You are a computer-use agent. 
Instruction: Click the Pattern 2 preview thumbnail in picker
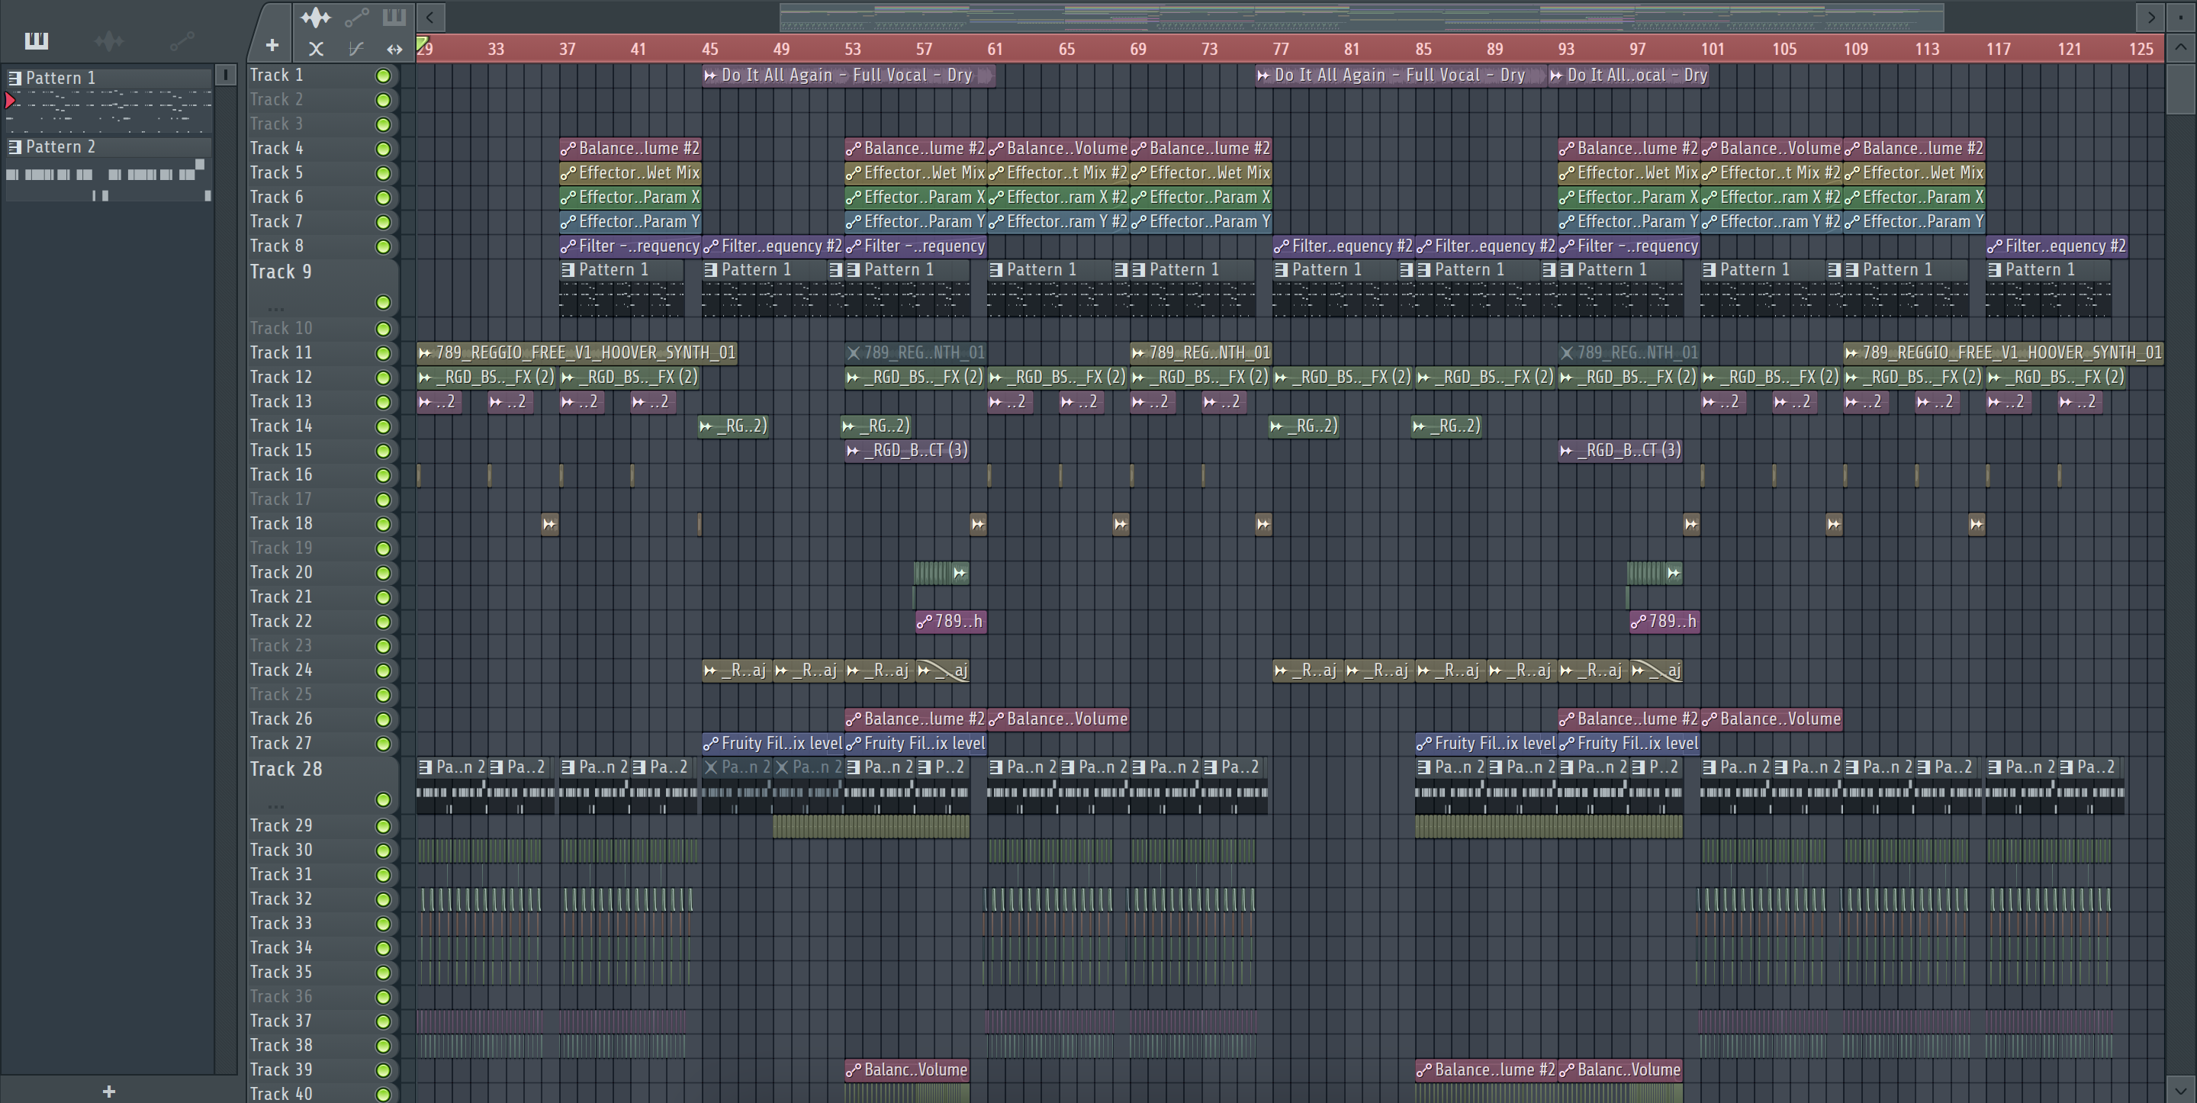[109, 181]
